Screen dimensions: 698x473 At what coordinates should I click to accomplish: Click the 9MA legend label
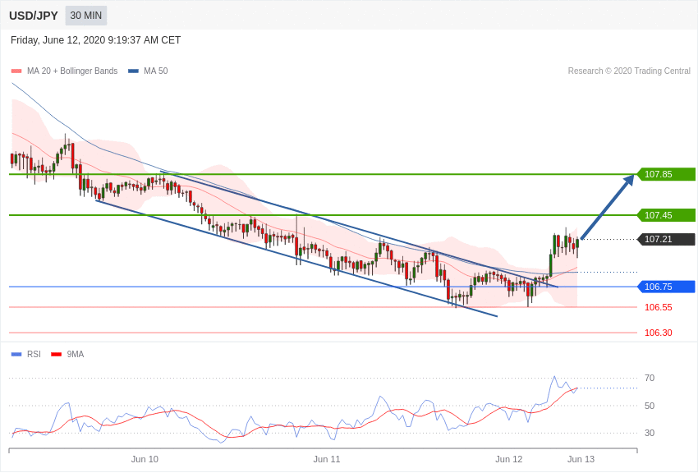pyautogui.click(x=76, y=355)
